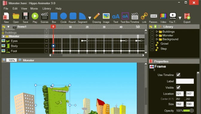Create a new file with New icon
Image resolution: width=201 pixels, height=114 pixels.
pos(6,16)
